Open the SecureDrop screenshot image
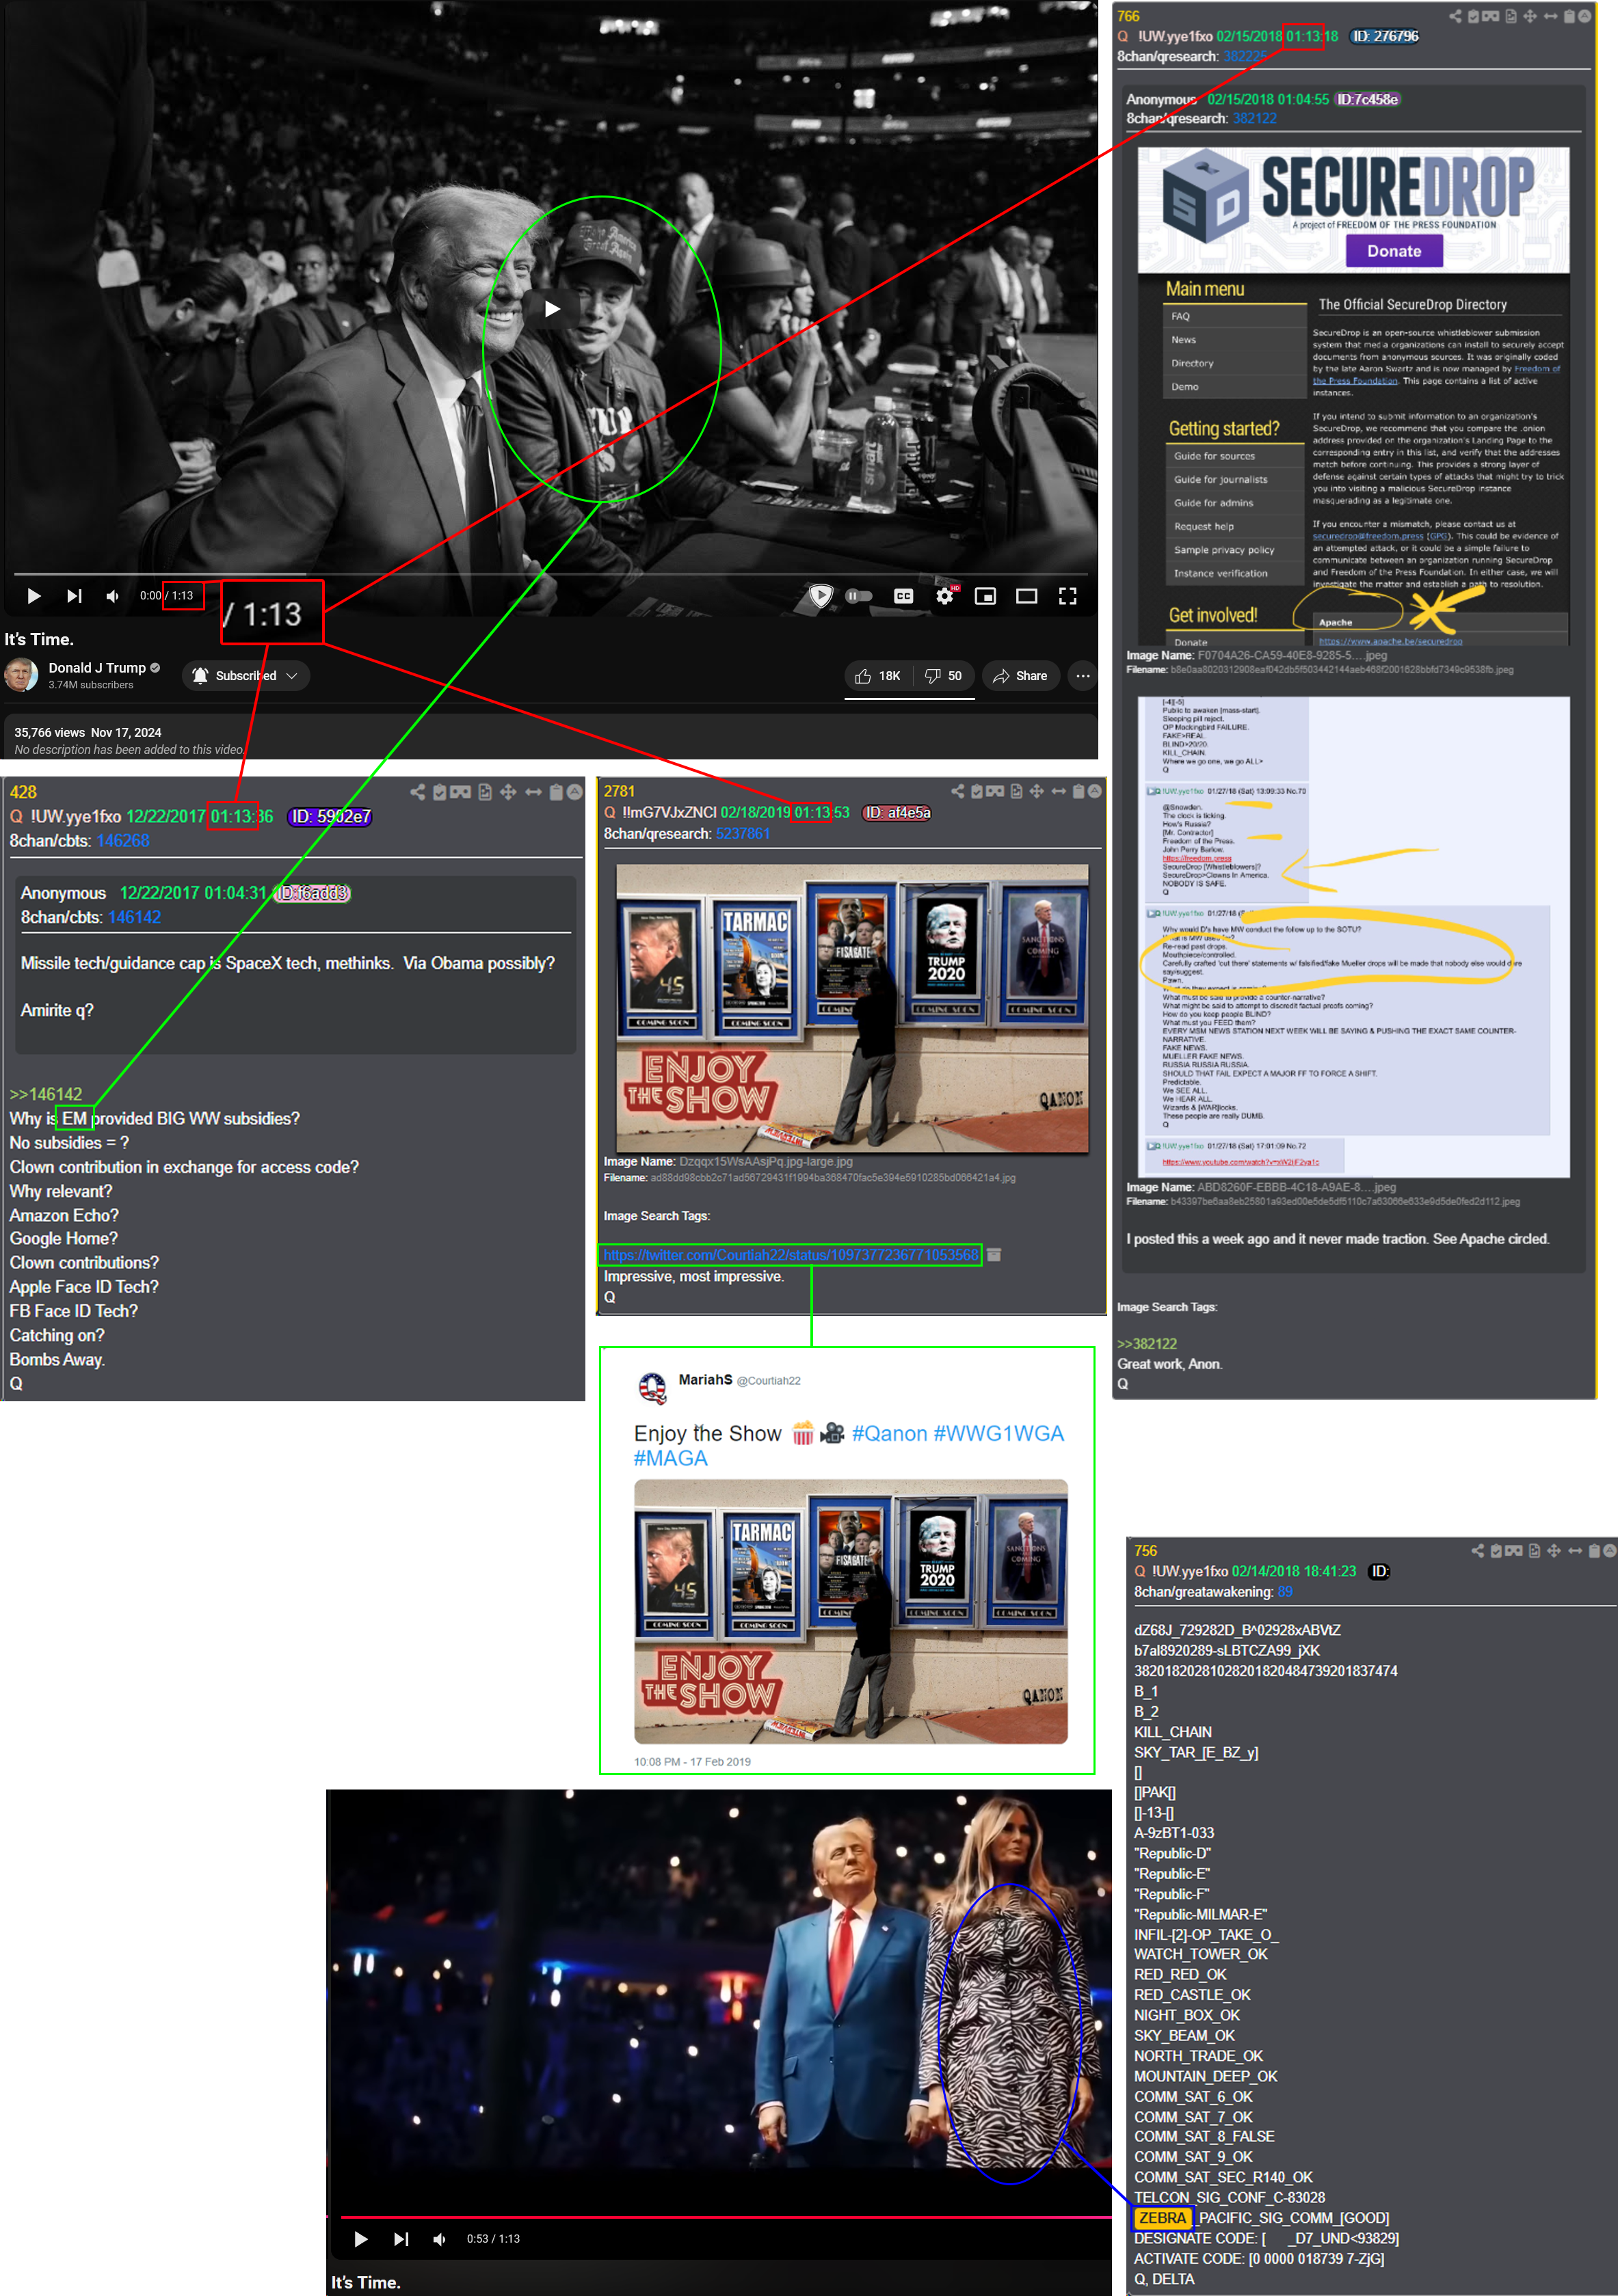 point(1354,396)
